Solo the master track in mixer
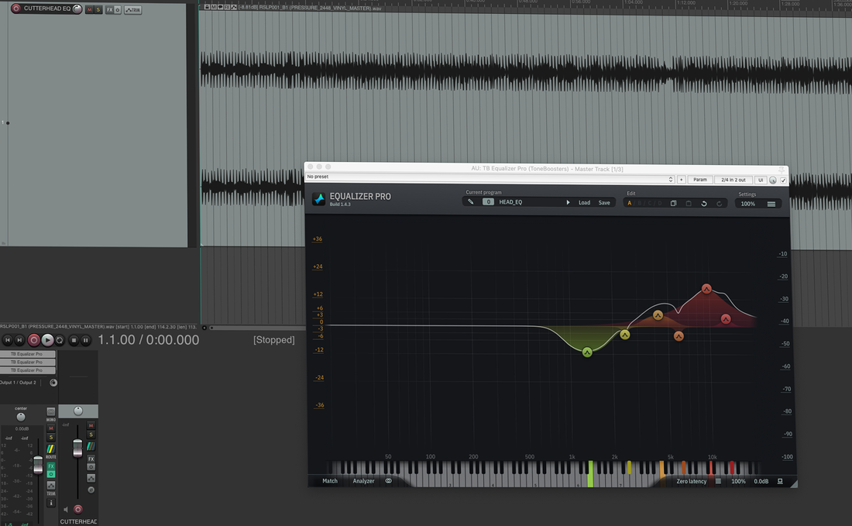This screenshot has height=526, width=852. coord(51,438)
